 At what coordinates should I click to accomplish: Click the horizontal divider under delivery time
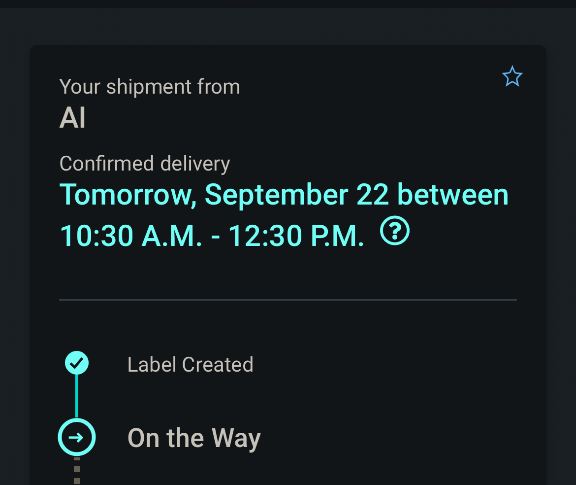(288, 300)
